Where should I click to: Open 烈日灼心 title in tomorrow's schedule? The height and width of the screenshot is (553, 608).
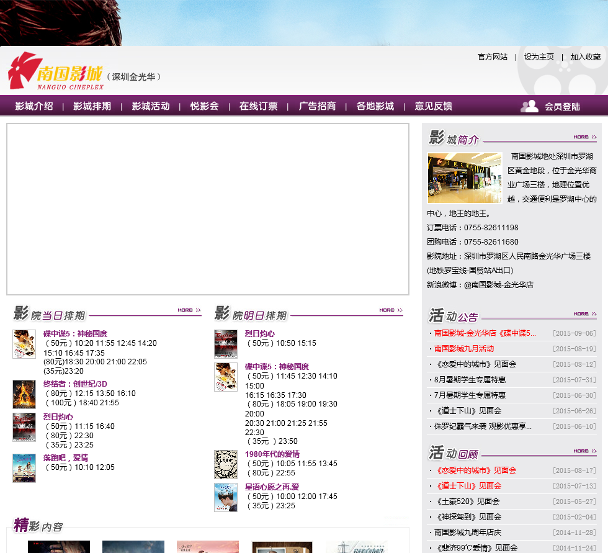(x=260, y=333)
